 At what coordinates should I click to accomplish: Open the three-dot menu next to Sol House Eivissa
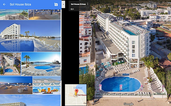[x=88, y=4]
